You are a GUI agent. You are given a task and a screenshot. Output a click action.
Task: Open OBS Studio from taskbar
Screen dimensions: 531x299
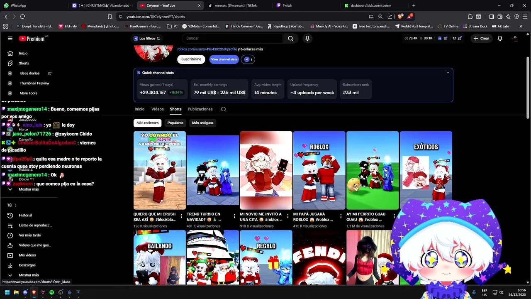(x=61, y=292)
